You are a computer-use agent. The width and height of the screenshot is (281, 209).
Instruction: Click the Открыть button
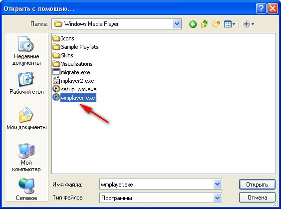click(x=257, y=184)
